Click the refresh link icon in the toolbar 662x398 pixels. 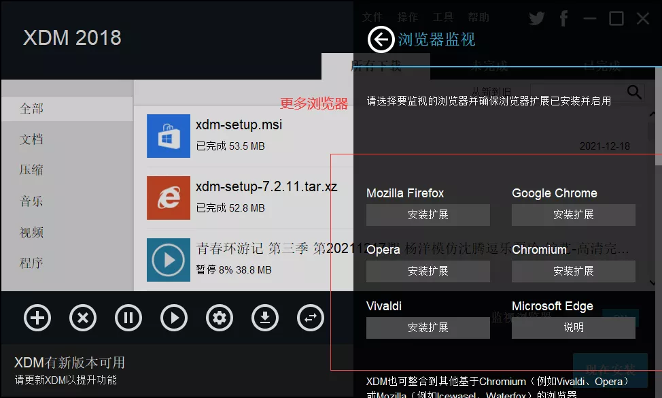point(311,318)
